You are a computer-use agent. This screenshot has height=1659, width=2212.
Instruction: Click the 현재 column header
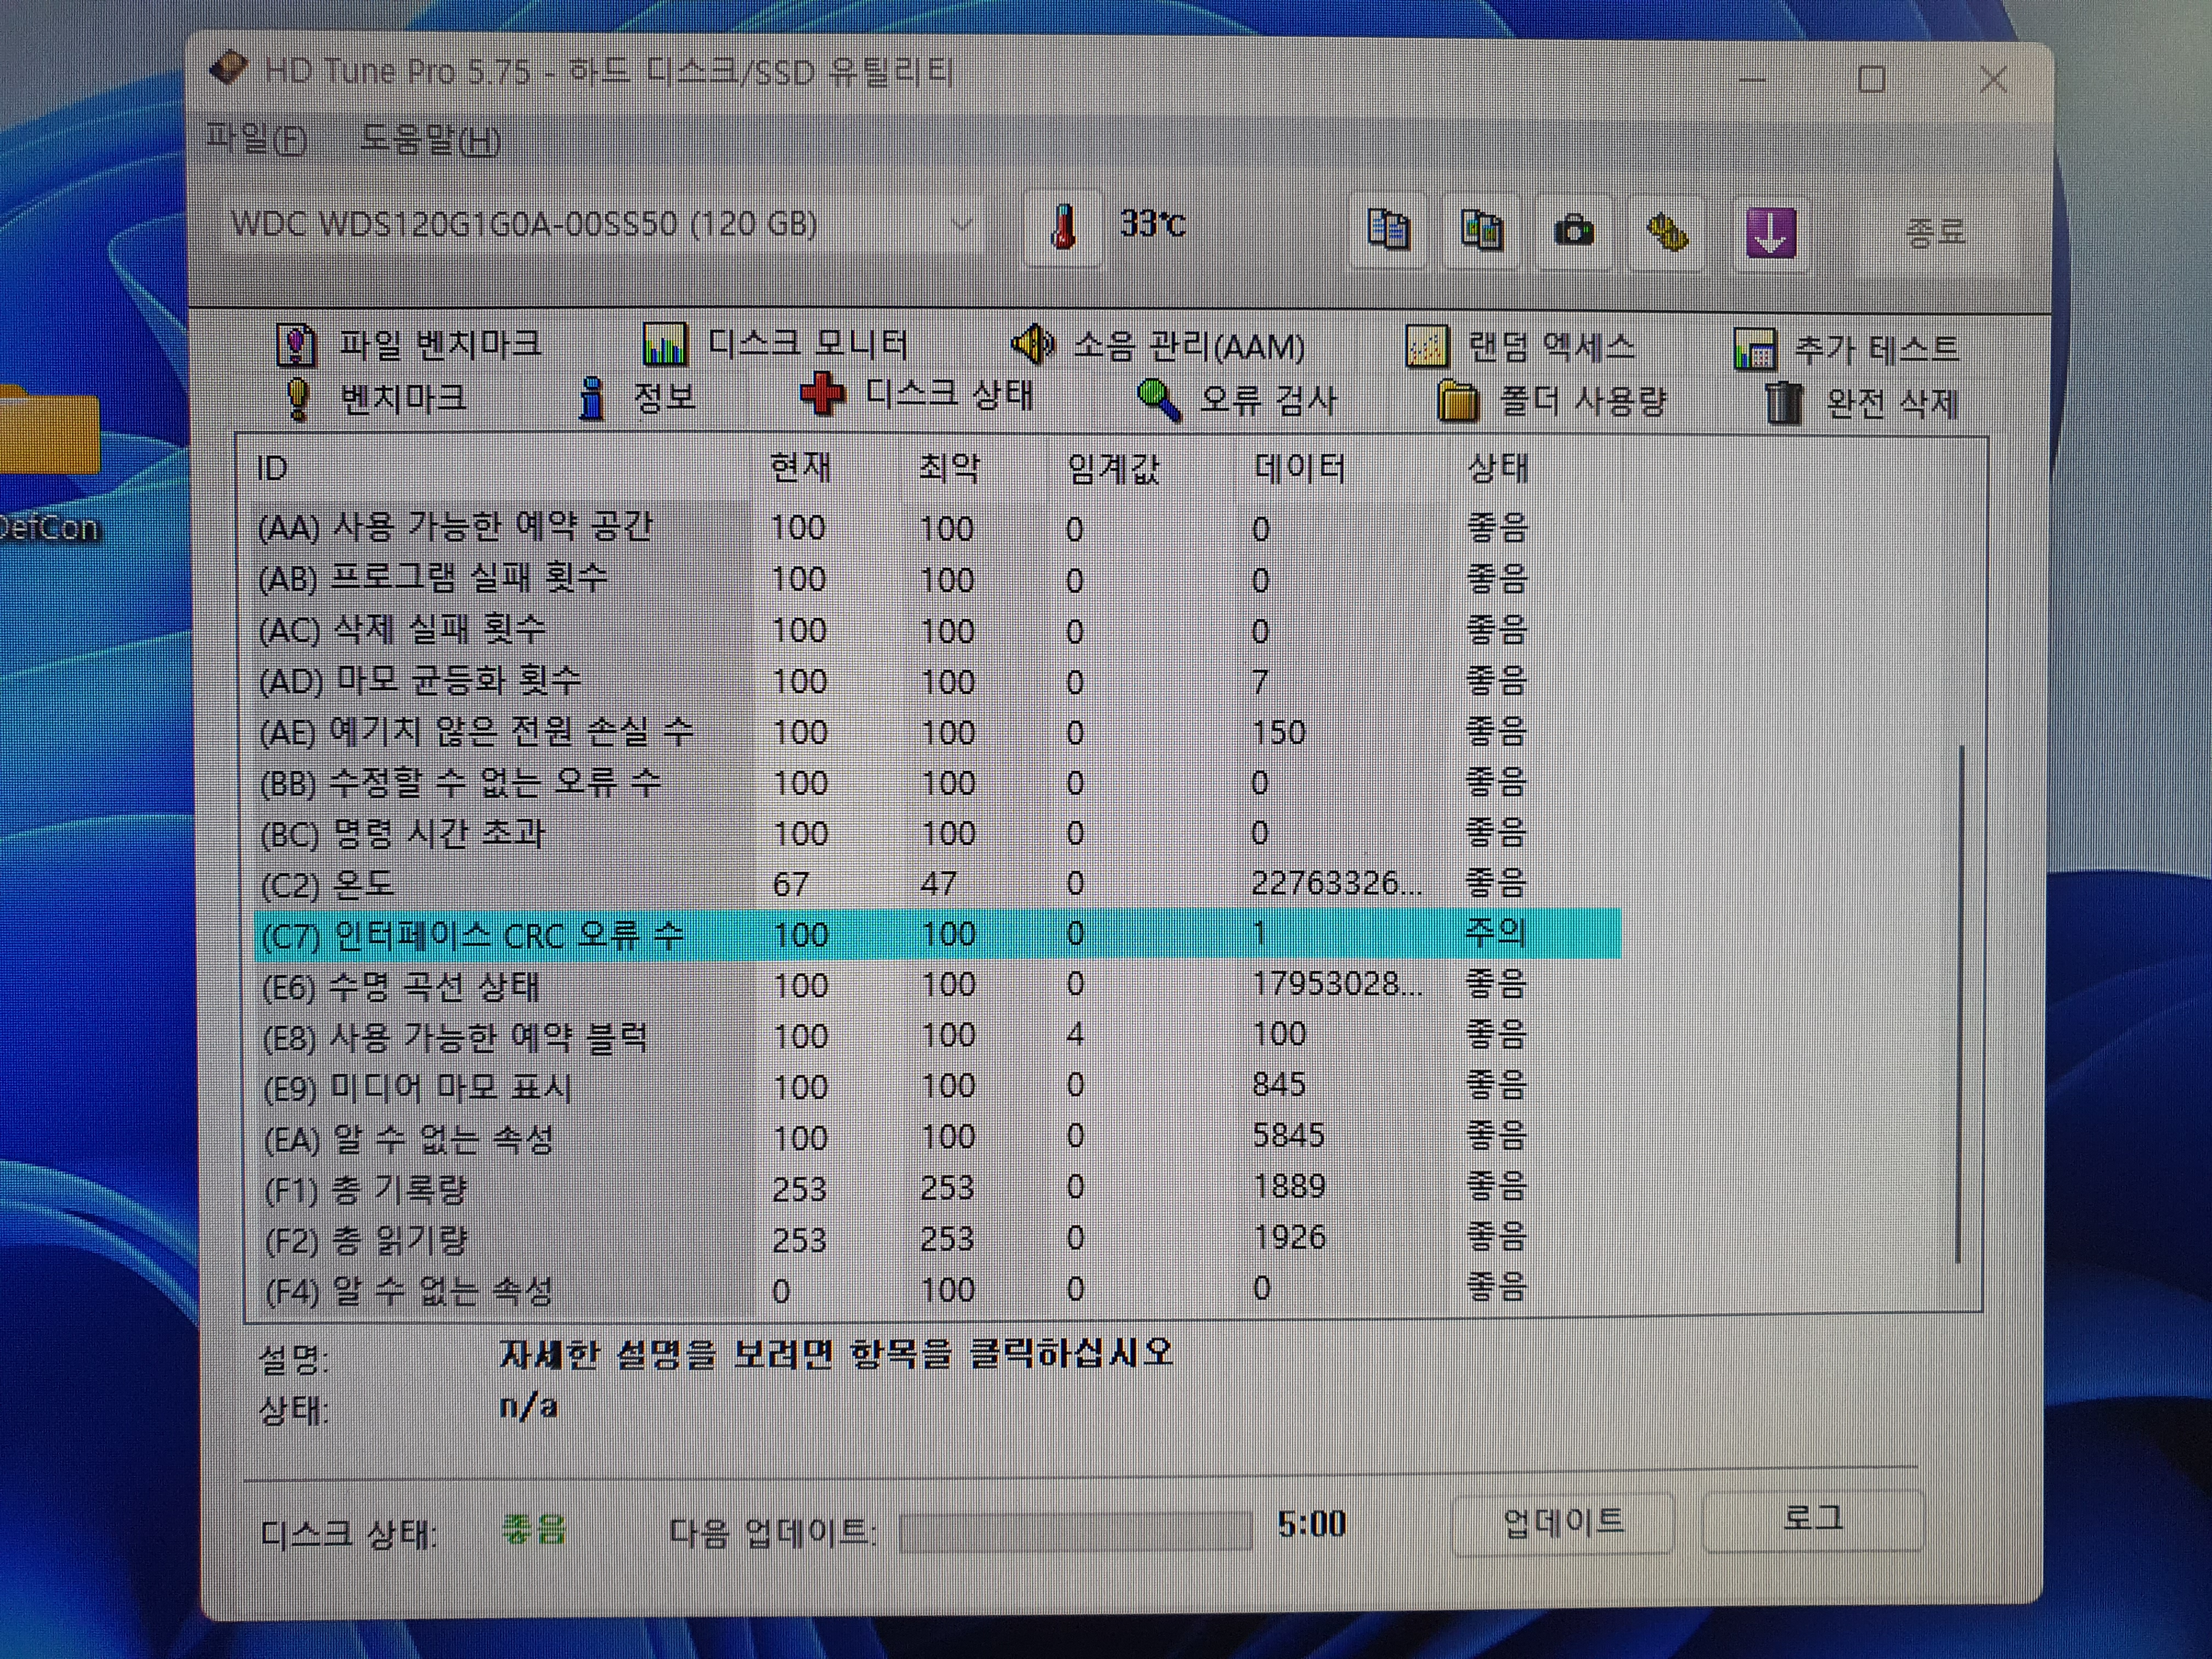[800, 467]
